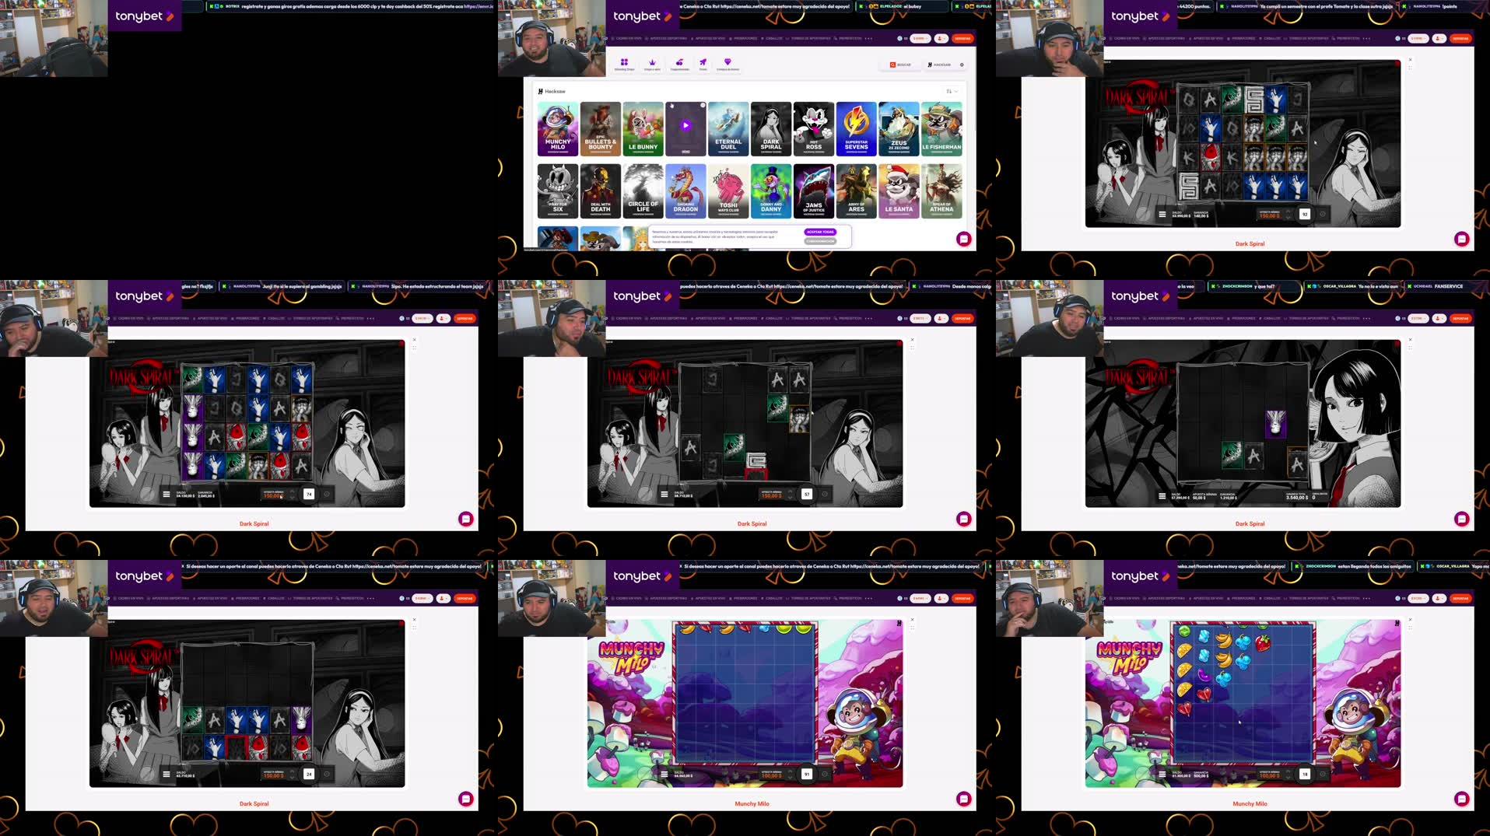1490x836 pixels.
Task: Select the Promociones menu item
Action: [745, 38]
